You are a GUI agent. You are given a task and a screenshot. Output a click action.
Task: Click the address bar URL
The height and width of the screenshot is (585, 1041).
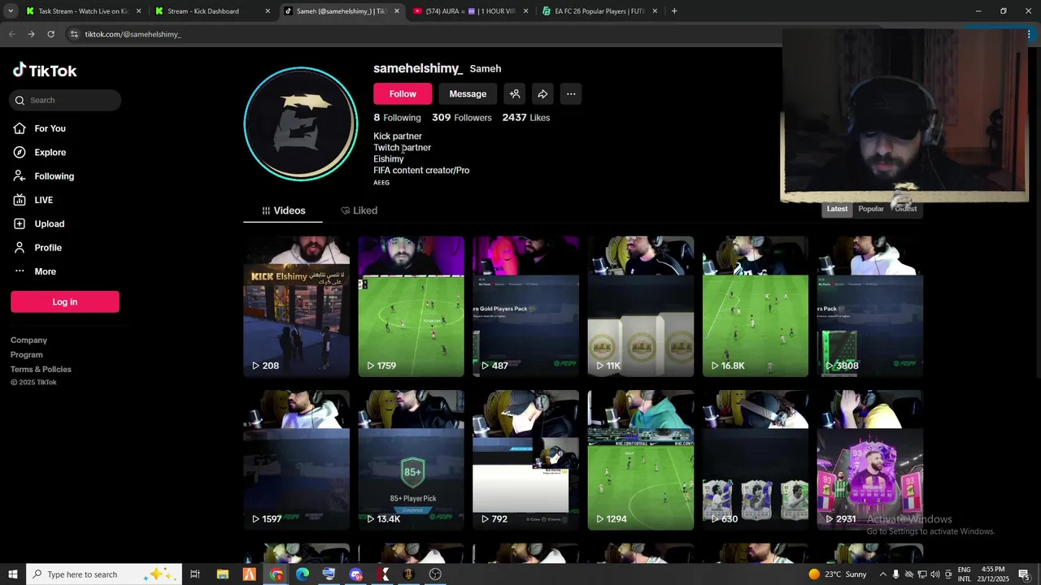[133, 34]
